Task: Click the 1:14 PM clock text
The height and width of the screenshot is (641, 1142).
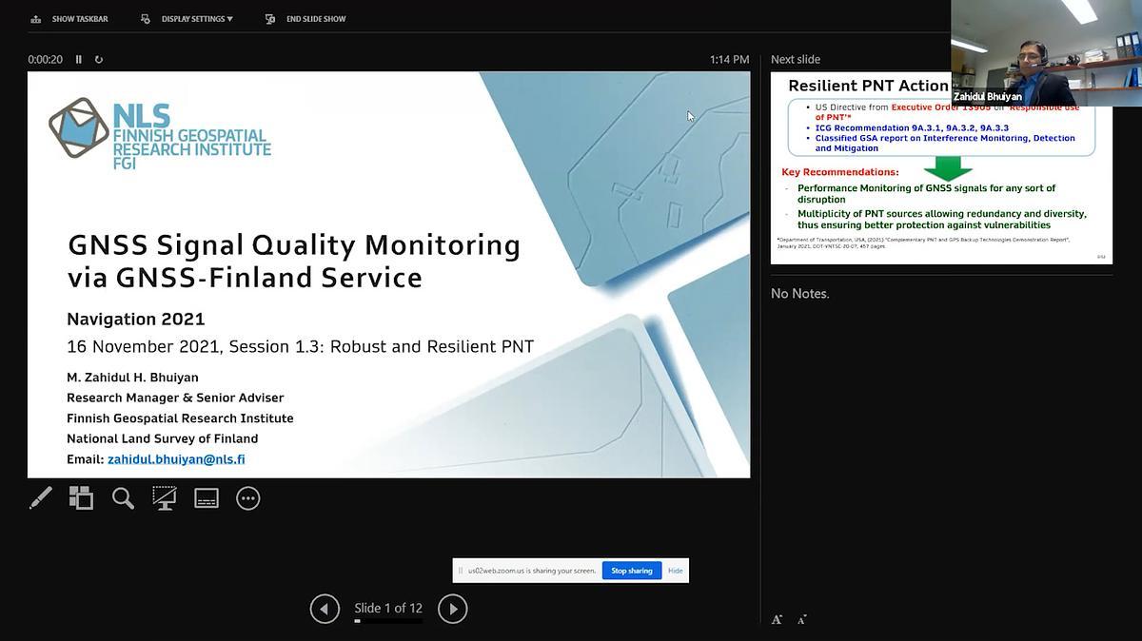Action: coord(730,59)
